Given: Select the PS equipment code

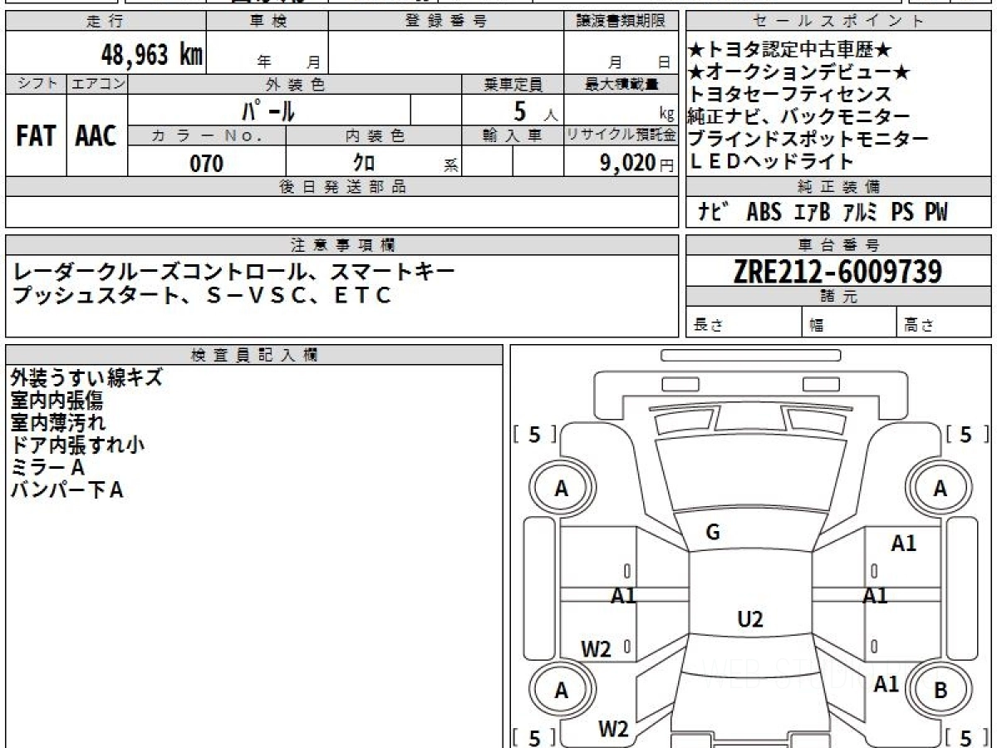Looking at the screenshot, I should 902,212.
